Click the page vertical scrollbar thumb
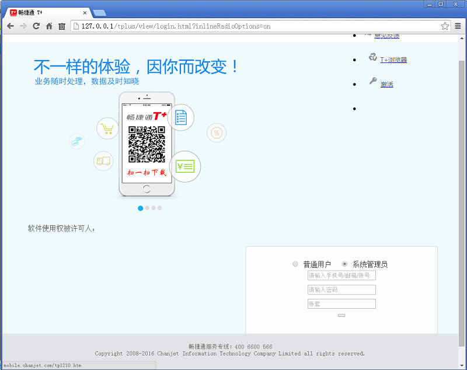This screenshot has height=370, width=467. 462,203
